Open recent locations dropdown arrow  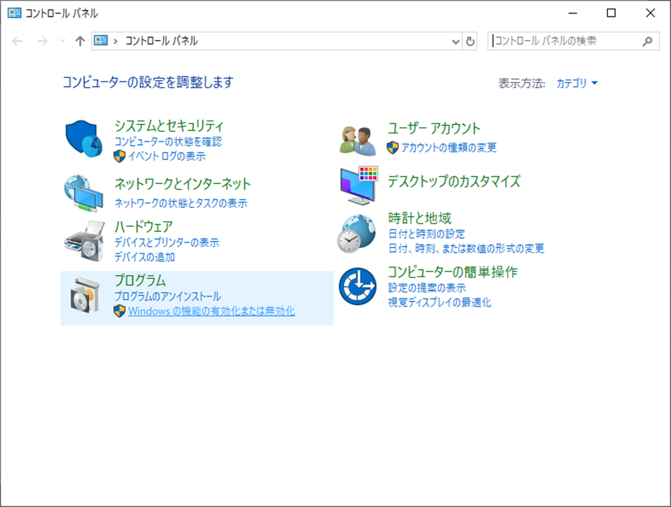tap(63, 41)
